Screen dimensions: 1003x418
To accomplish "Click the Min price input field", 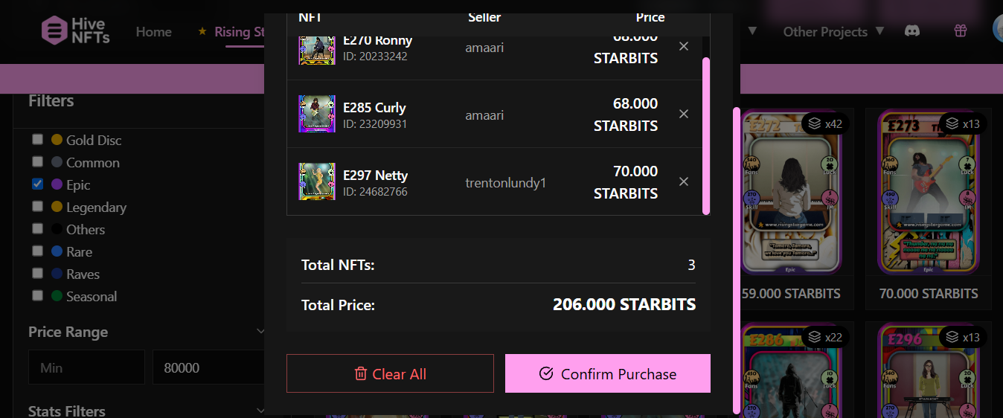I will (x=86, y=367).
